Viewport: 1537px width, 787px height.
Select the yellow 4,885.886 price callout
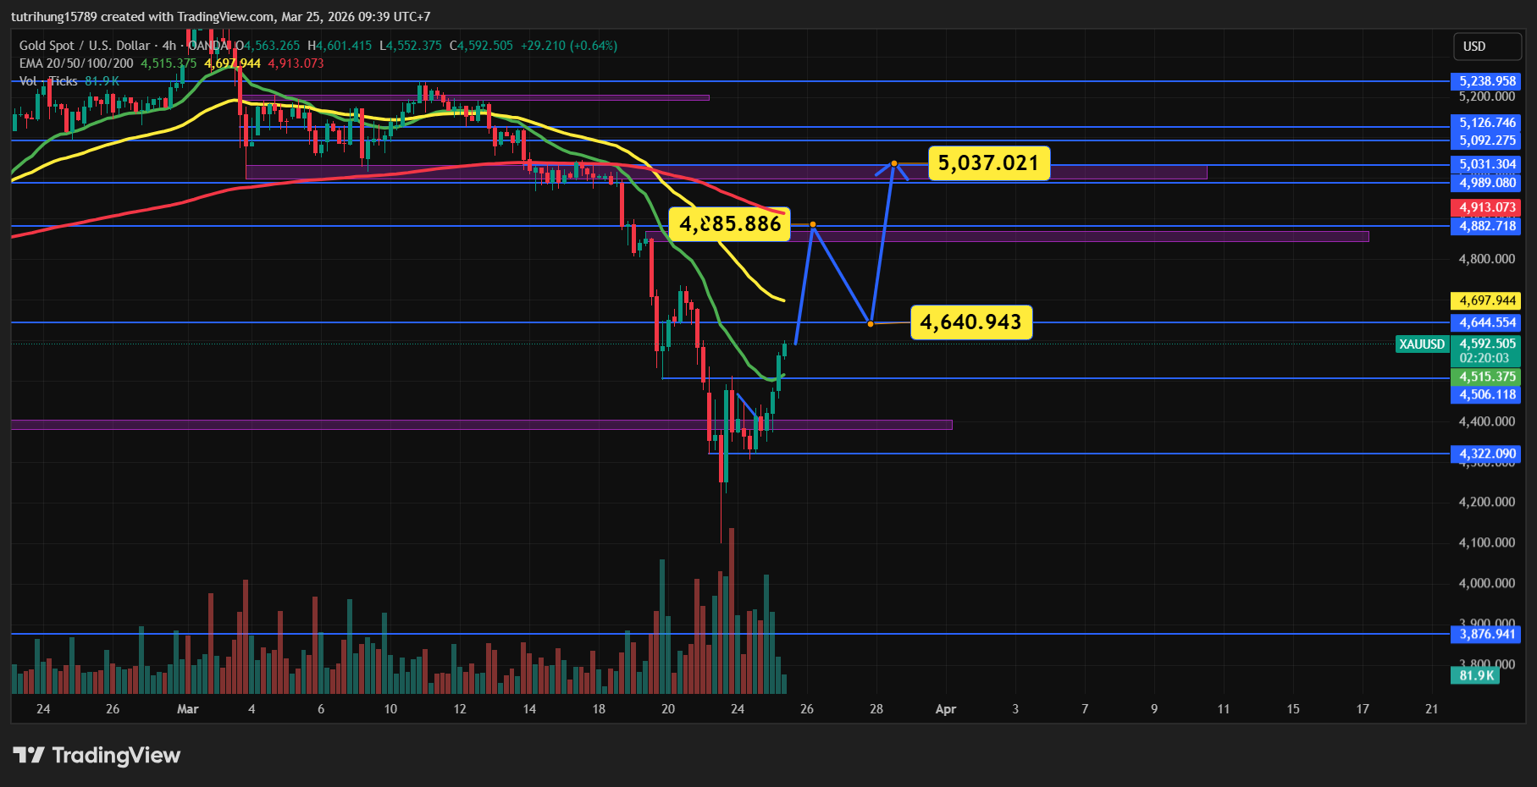click(729, 224)
